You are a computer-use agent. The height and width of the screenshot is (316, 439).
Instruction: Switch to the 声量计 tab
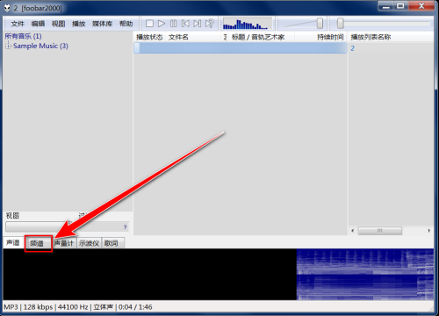coord(64,243)
